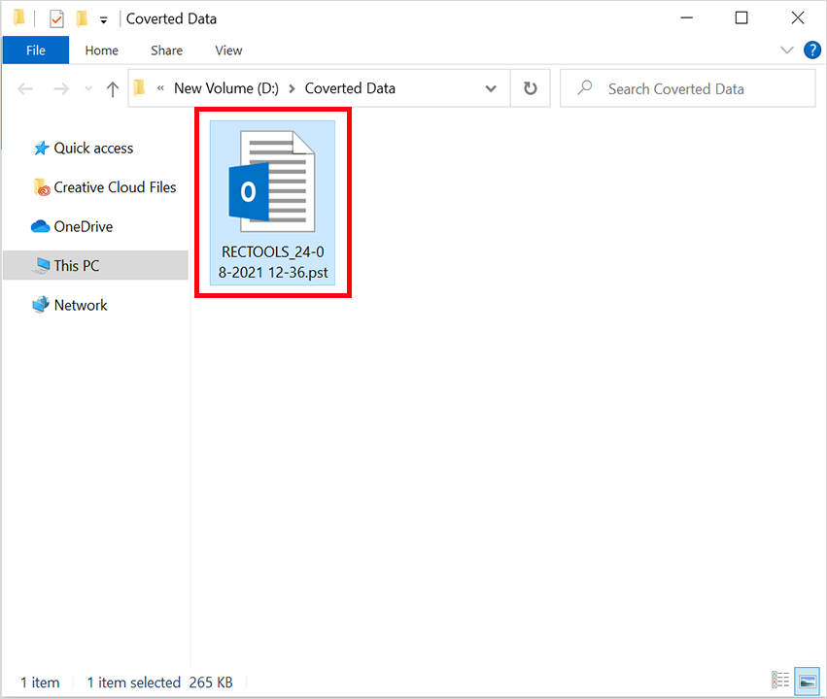
Task: Maximize the Coverted Data window
Action: point(741,17)
